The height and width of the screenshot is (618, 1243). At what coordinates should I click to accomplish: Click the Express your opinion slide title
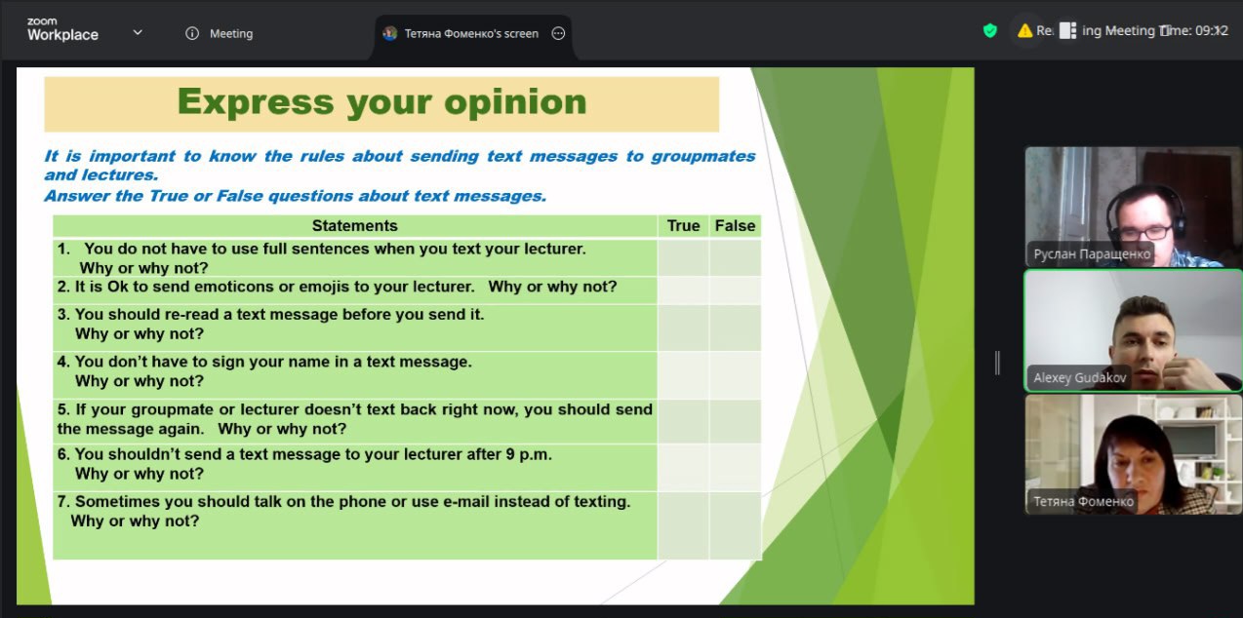coord(381,102)
